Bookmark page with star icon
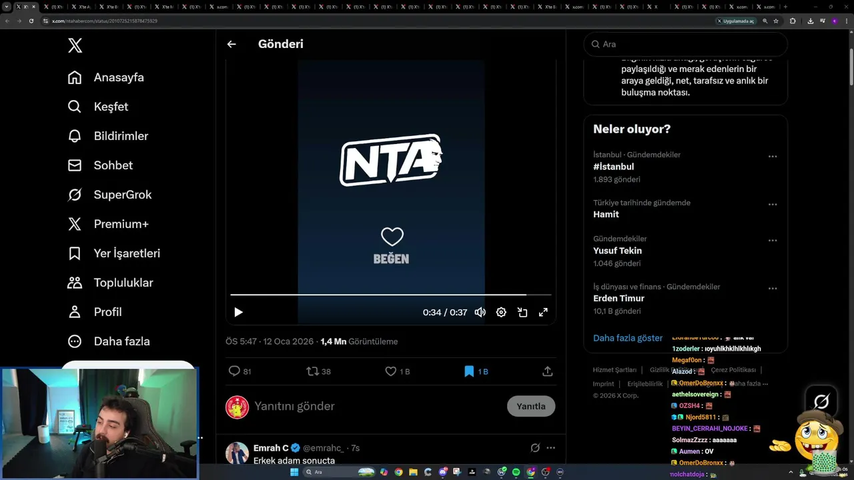 (776, 21)
